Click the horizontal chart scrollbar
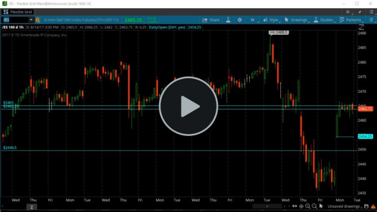377x212 pixels. coord(267,207)
